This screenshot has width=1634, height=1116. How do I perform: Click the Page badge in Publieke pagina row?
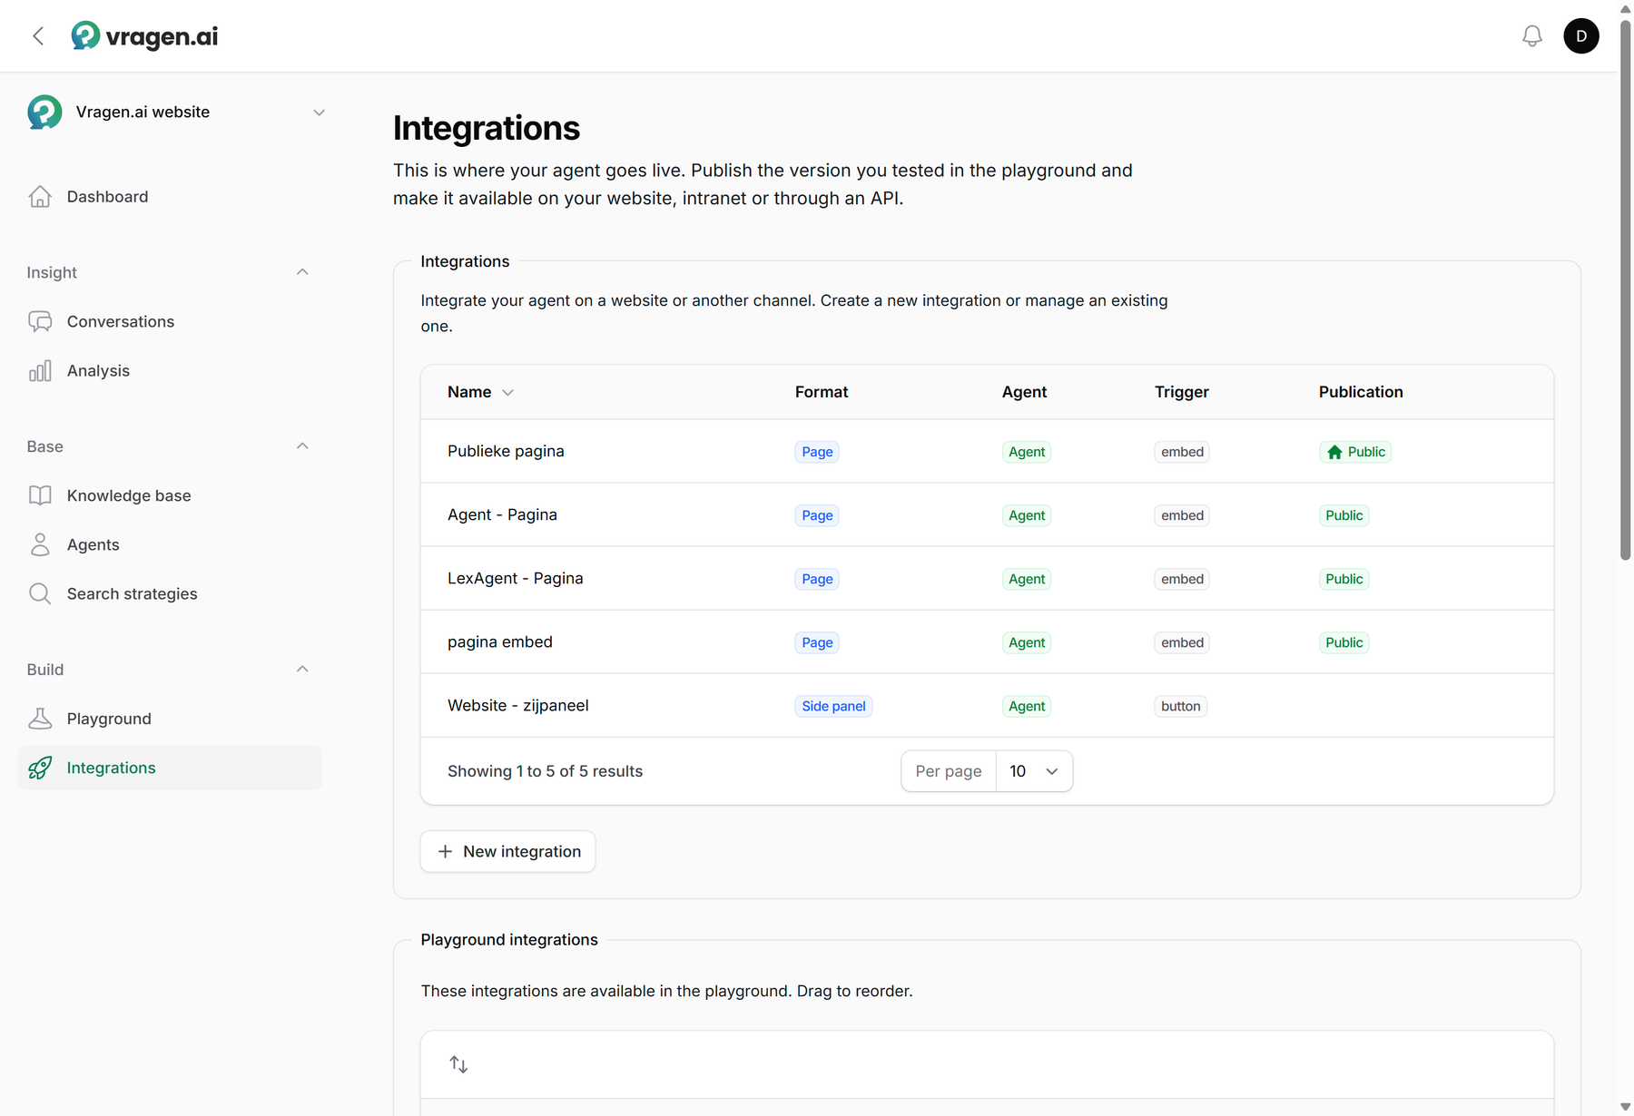(x=817, y=452)
